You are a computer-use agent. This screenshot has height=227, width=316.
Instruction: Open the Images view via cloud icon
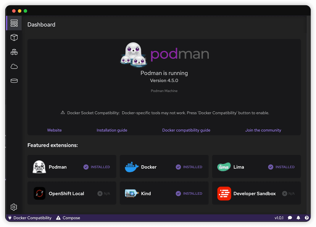coord(14,66)
